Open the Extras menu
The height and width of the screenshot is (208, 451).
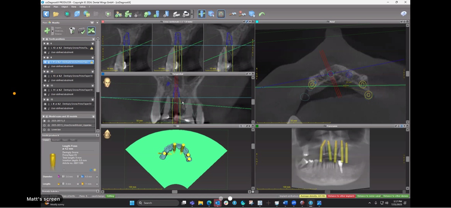[83, 7]
